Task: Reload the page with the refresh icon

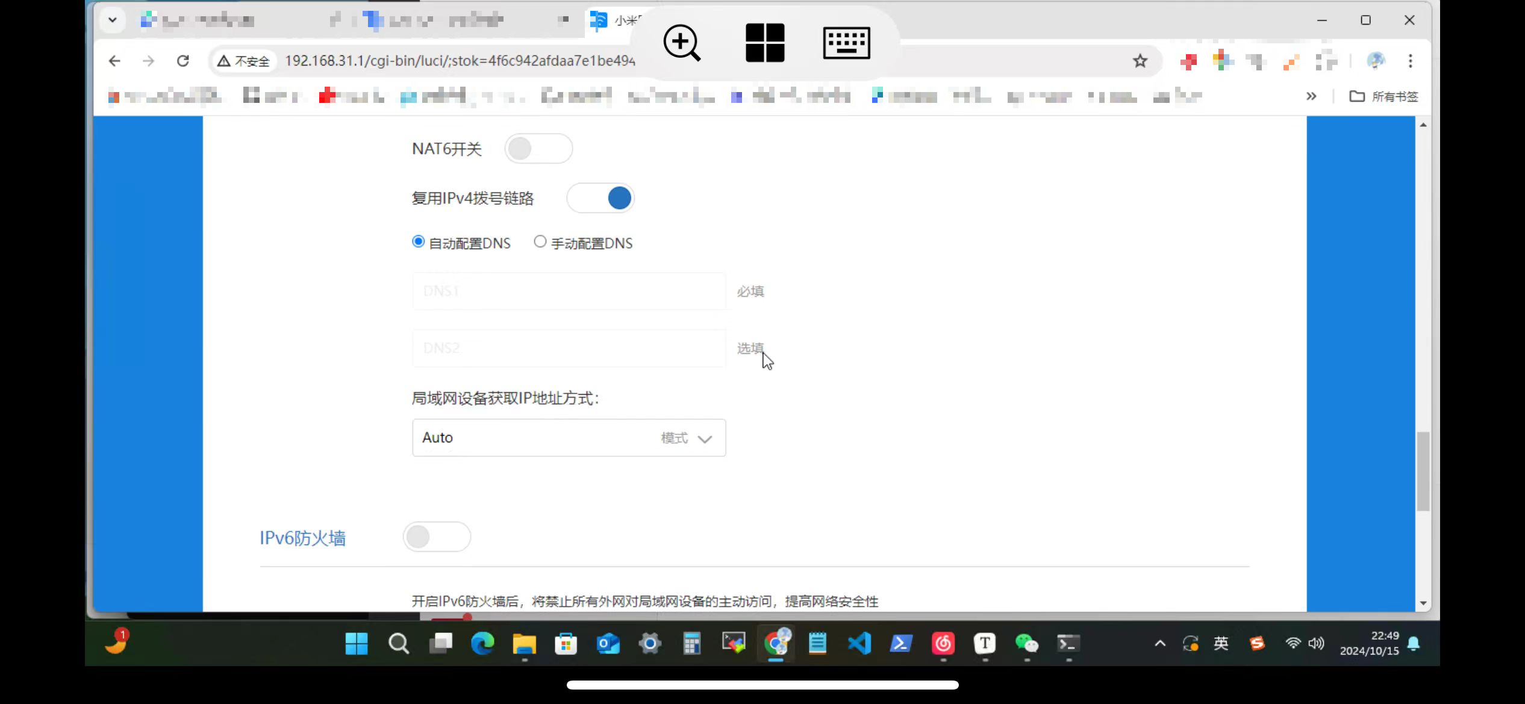Action: point(183,61)
